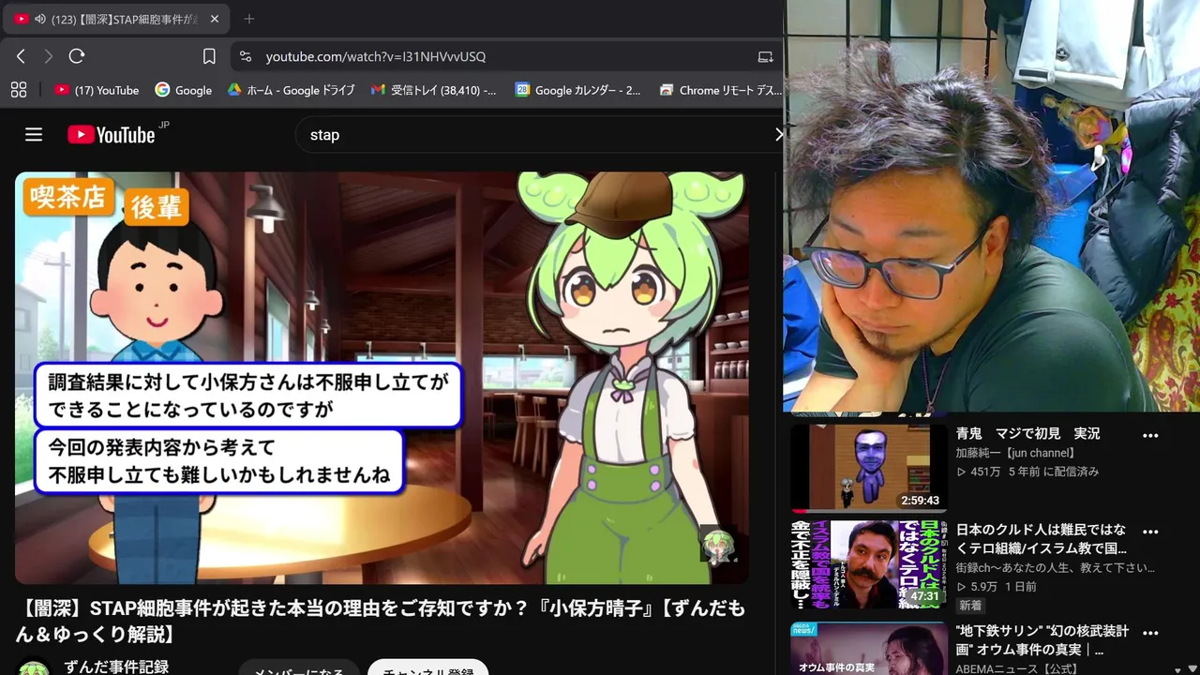The height and width of the screenshot is (675, 1200).
Task: Open a new browser tab
Action: coord(248,19)
